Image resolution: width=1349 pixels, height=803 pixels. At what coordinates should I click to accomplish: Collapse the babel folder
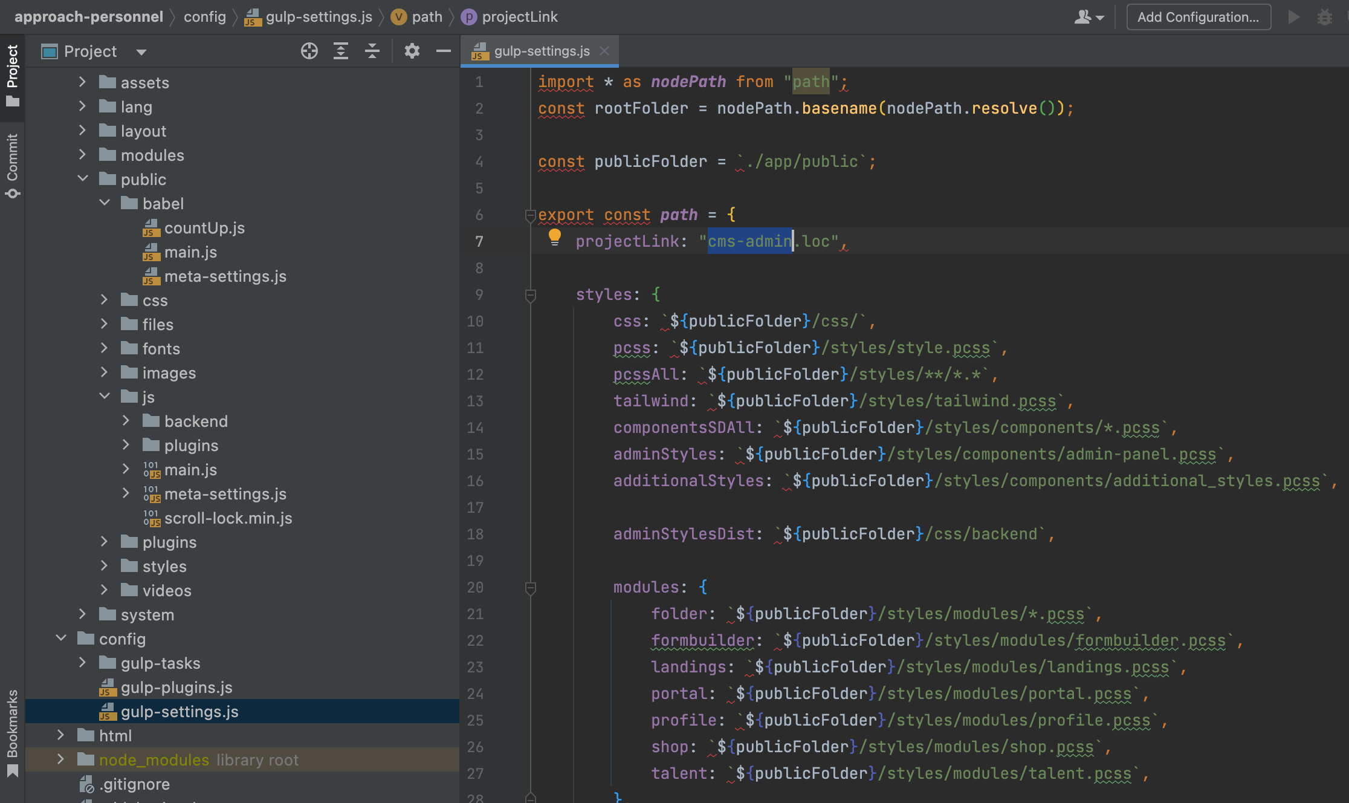point(105,203)
